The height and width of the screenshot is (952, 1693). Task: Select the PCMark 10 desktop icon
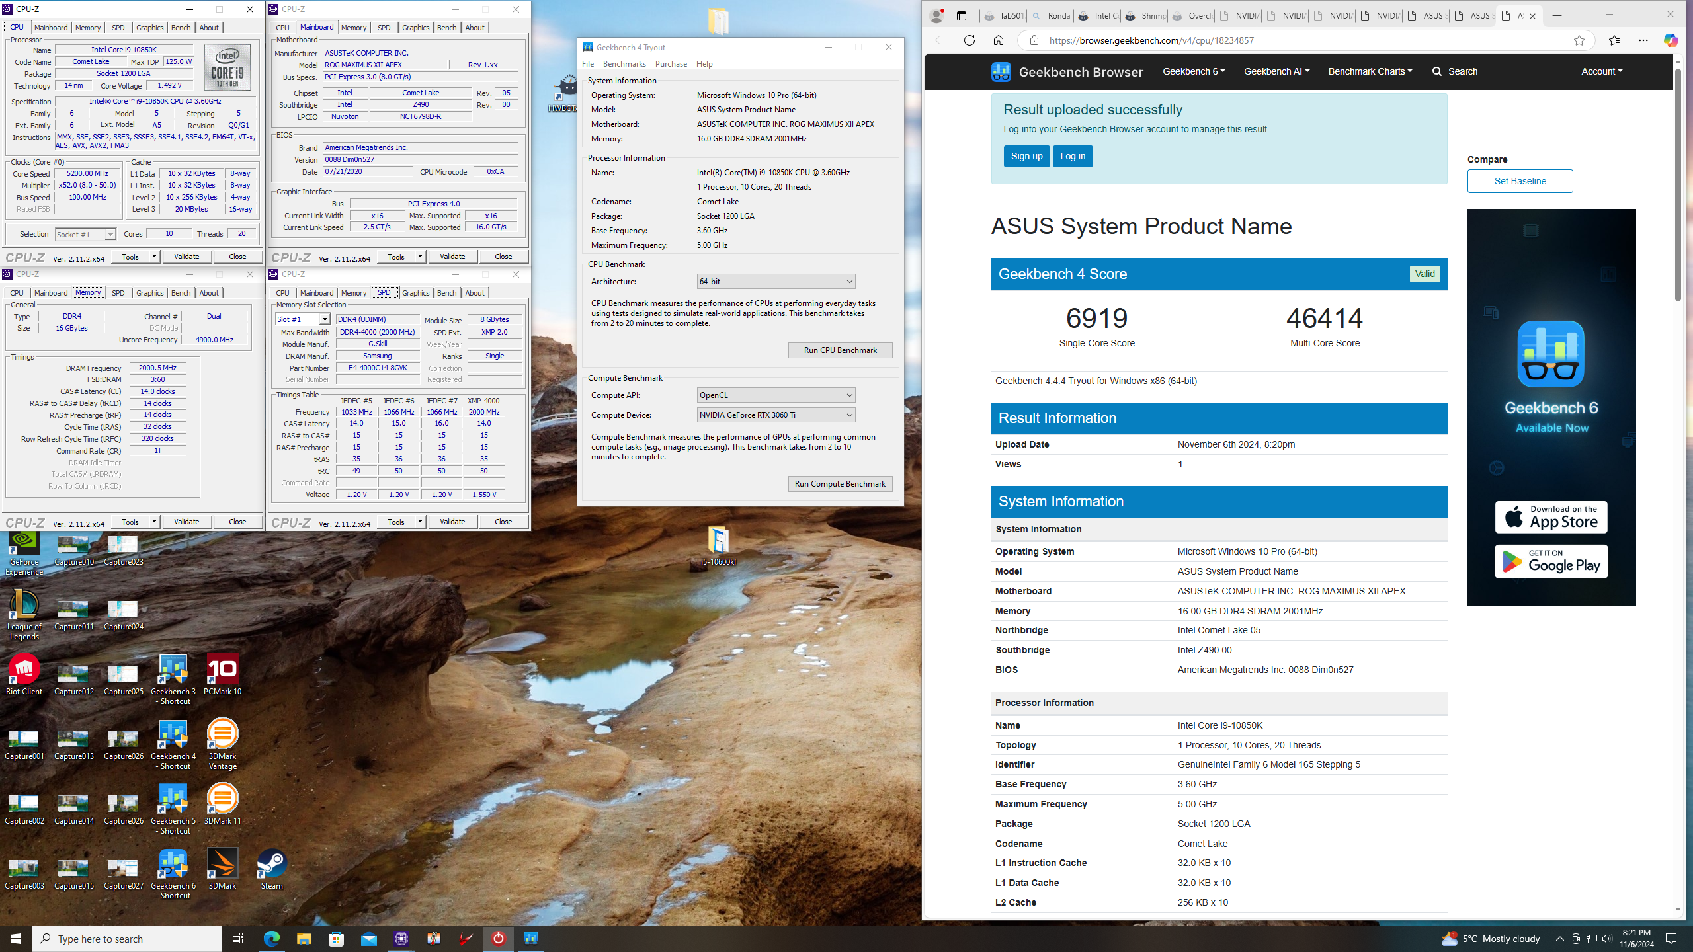click(222, 674)
